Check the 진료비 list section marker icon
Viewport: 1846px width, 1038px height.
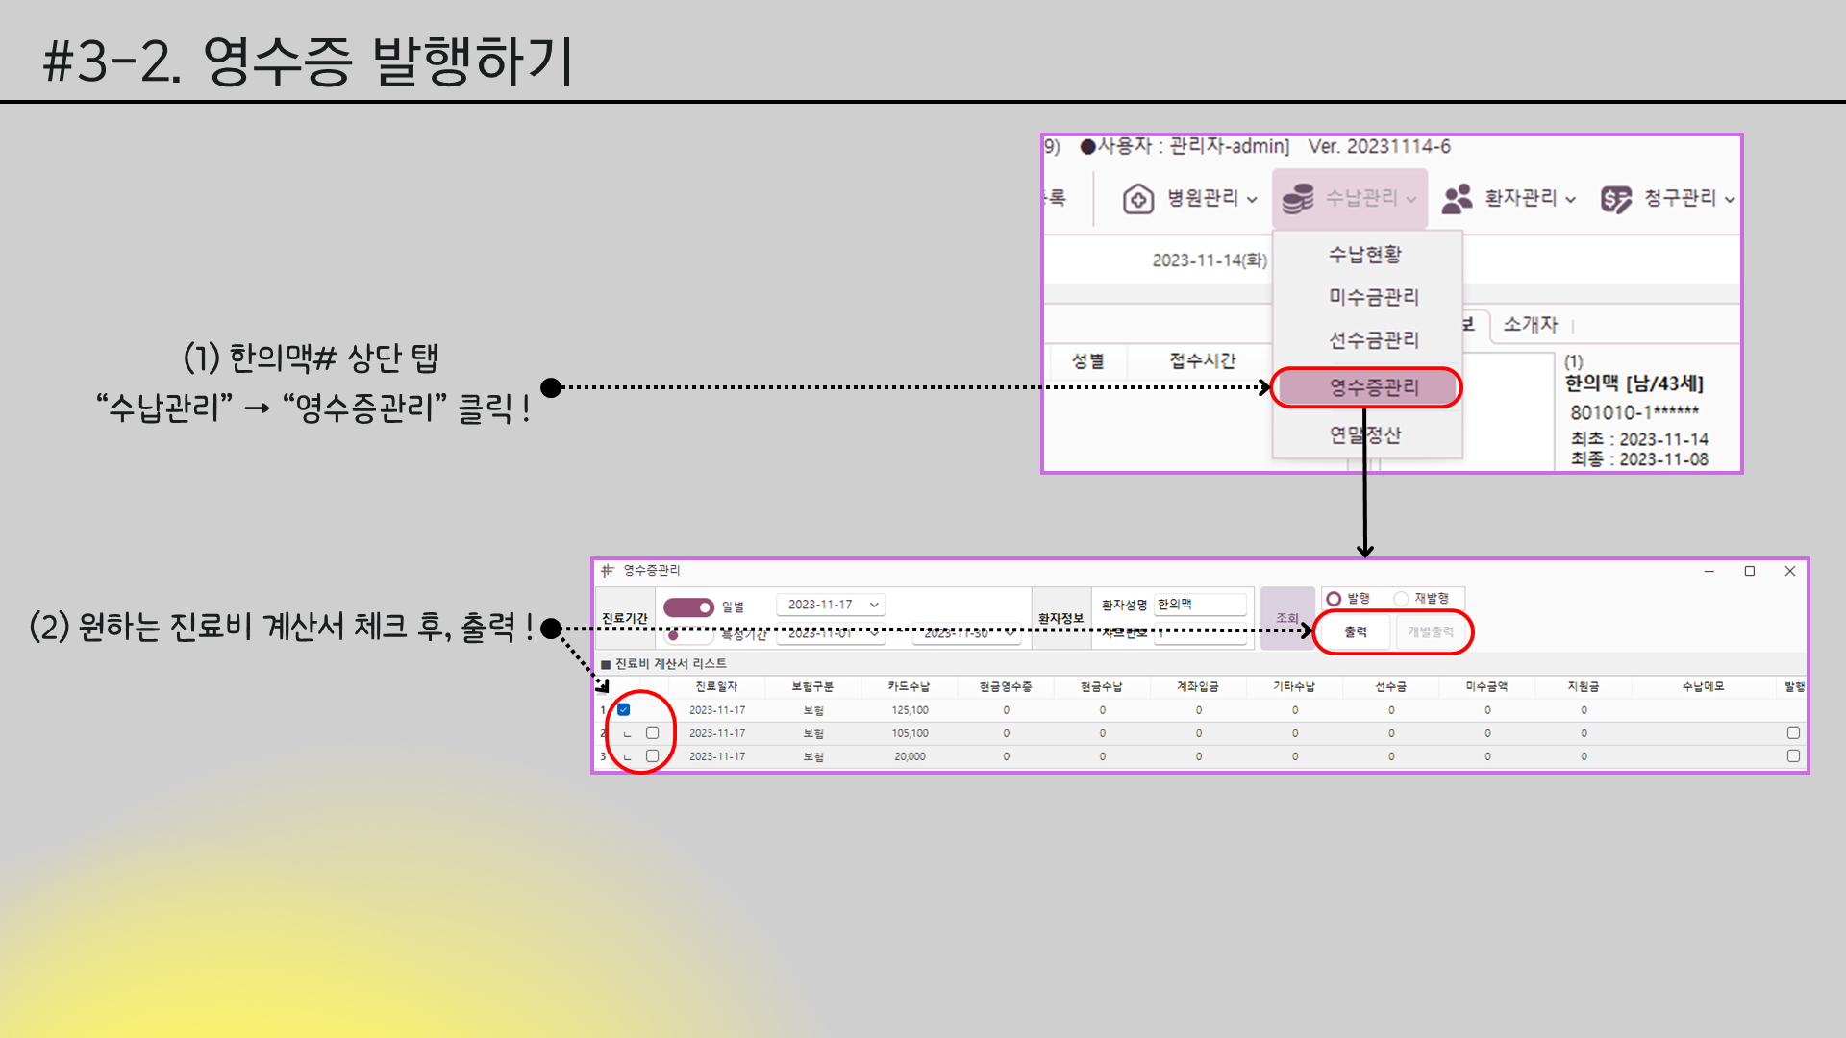(606, 664)
